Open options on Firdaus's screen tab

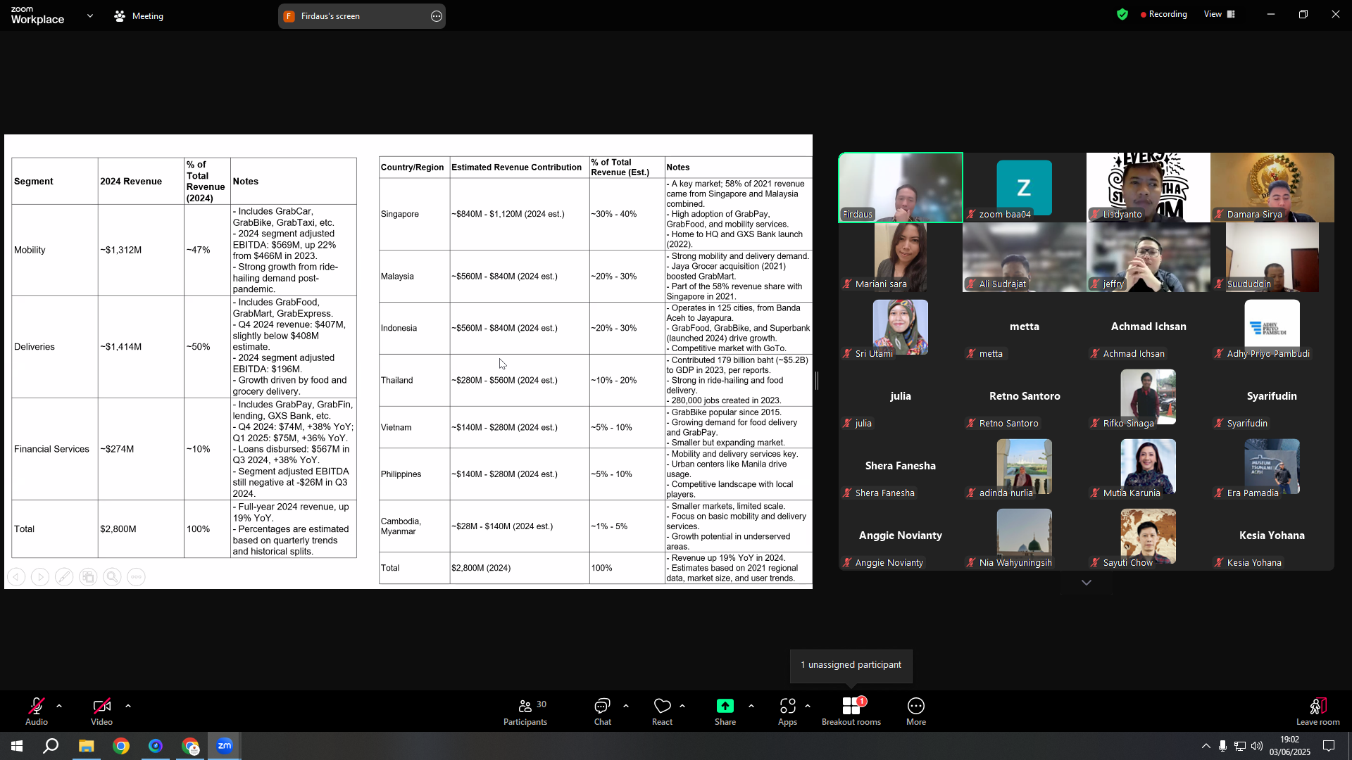pos(437,16)
